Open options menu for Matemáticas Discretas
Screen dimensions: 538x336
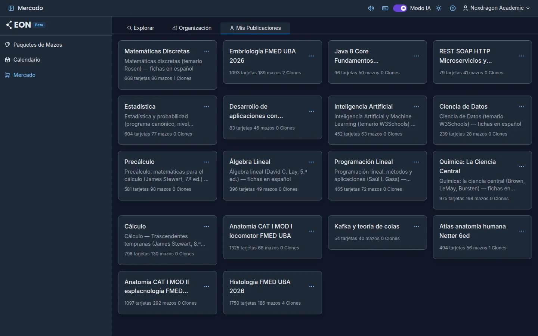(x=207, y=52)
